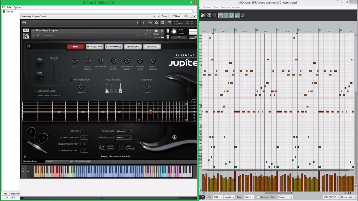
Task: Click the settings cog near guitar body
Action: tap(174, 137)
